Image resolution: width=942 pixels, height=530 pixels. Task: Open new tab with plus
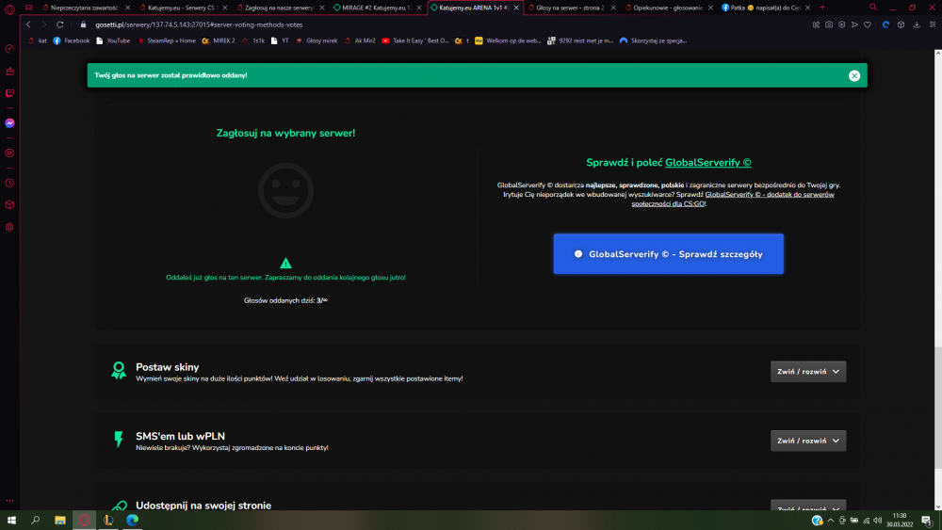pos(822,8)
